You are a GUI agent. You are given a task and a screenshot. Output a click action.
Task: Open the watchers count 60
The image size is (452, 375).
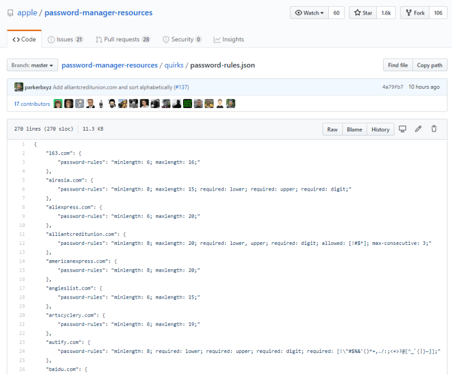coord(336,13)
